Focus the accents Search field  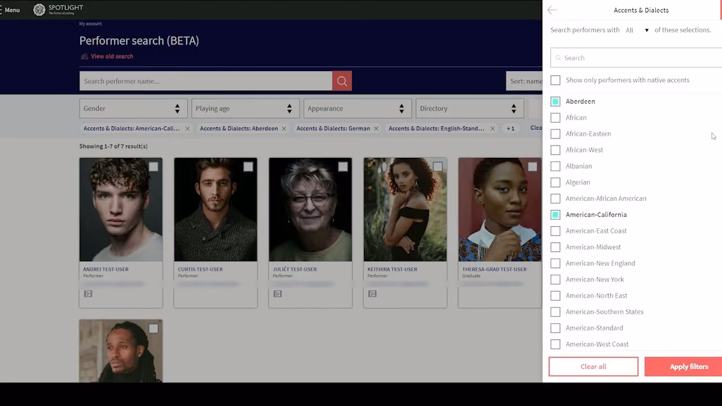(x=636, y=58)
